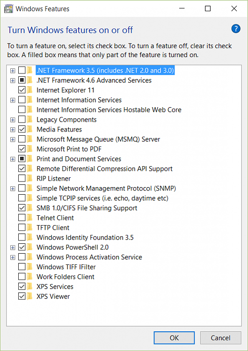Uncheck the Windows PowerShell 2.0 checkbox
This screenshot has height=351, width=248.
click(22, 248)
